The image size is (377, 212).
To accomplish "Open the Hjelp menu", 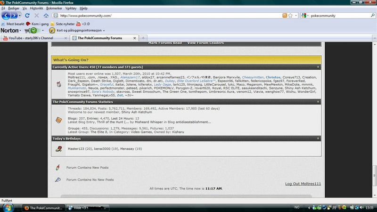I will click(83, 8).
